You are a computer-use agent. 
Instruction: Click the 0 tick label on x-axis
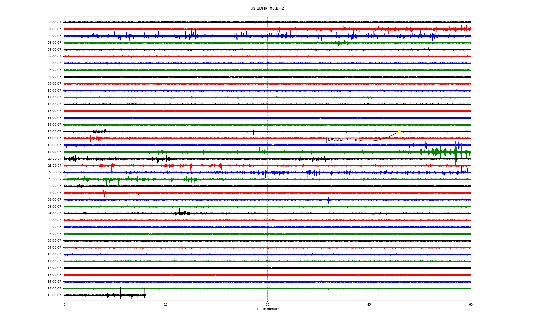click(x=64, y=304)
